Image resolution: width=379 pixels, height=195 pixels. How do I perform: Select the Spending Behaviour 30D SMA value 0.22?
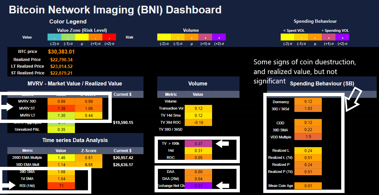tap(308, 130)
